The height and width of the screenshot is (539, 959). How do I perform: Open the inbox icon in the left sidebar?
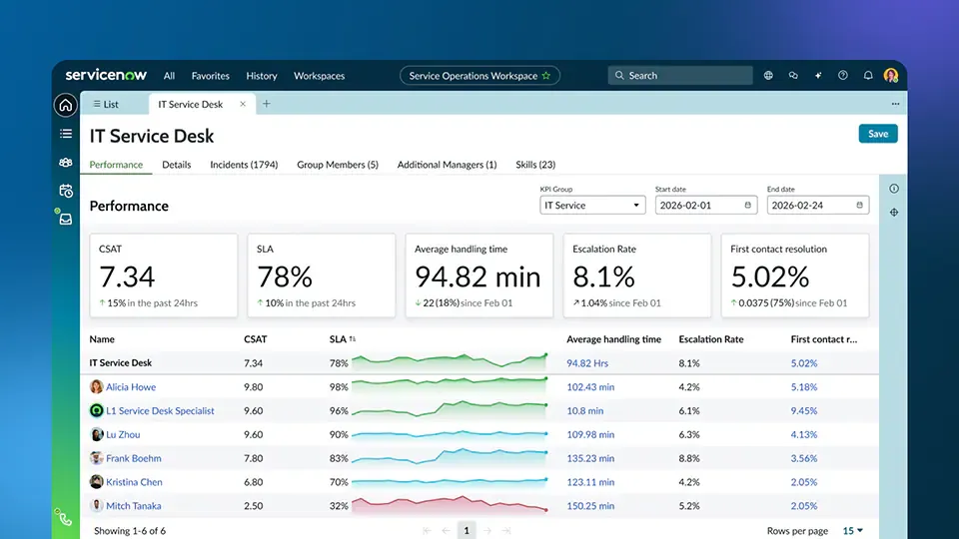[x=66, y=219]
